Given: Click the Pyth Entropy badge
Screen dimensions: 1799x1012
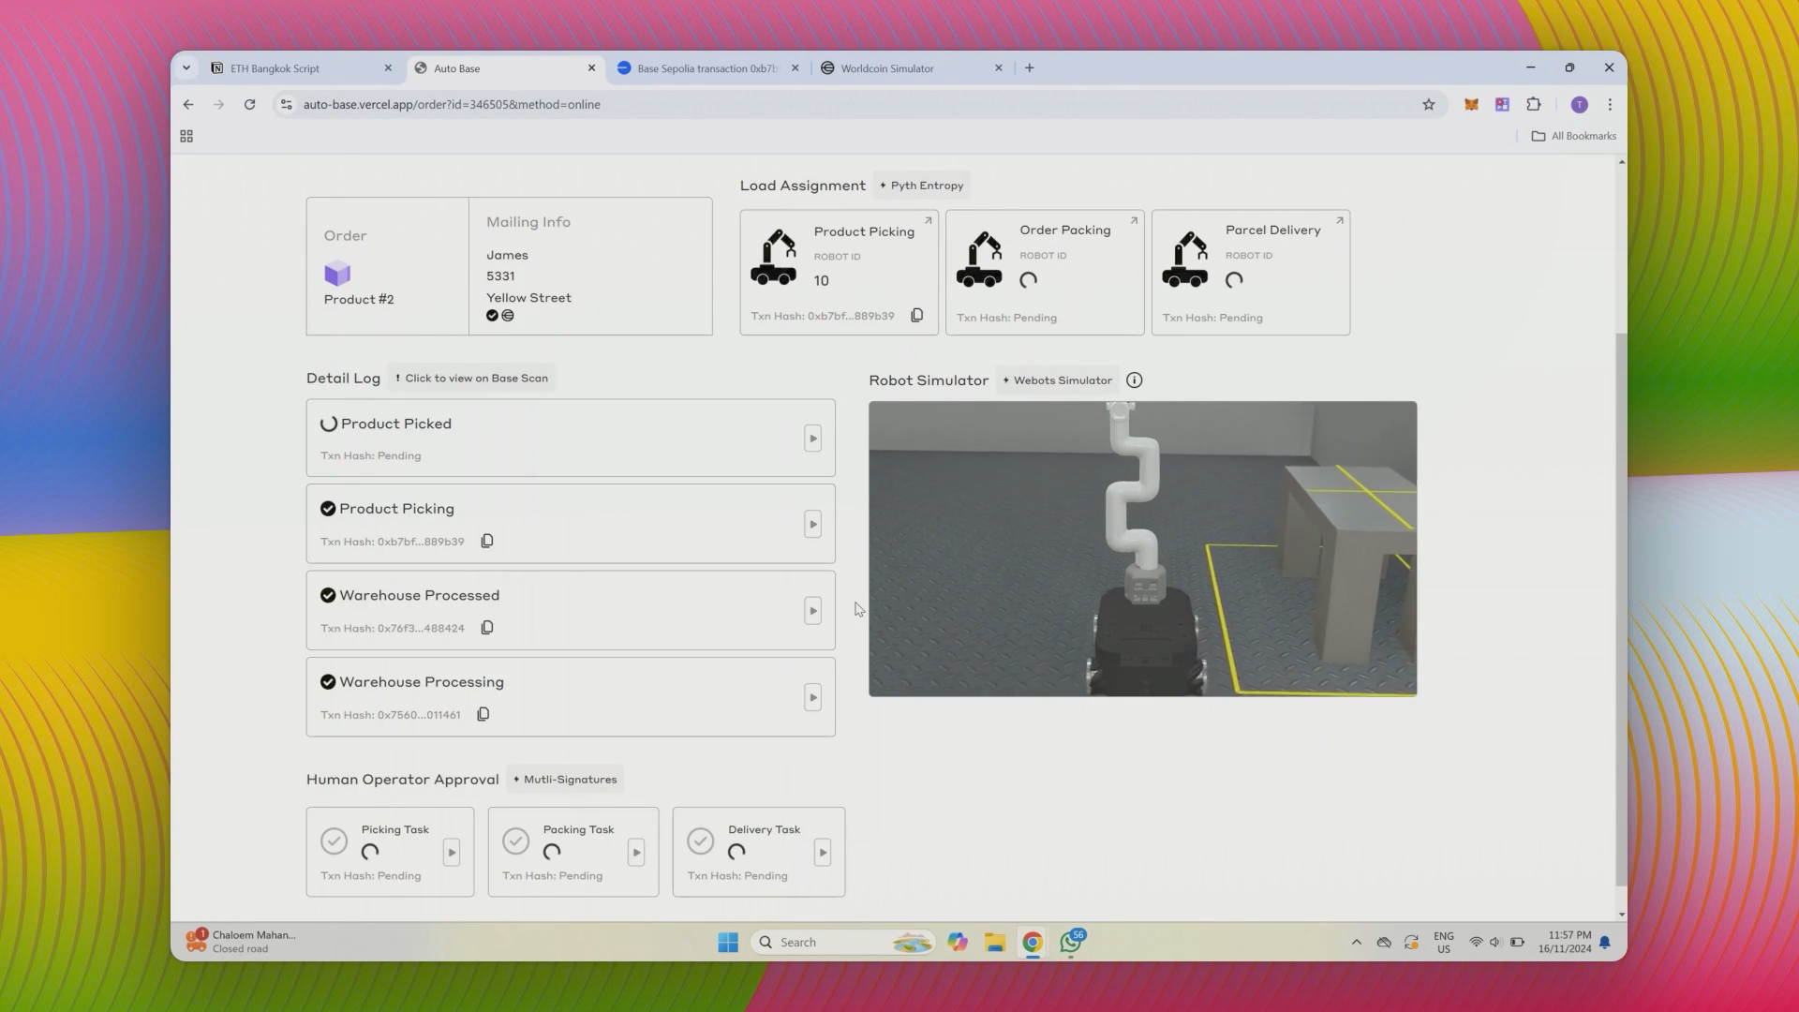Looking at the screenshot, I should pos(921,186).
